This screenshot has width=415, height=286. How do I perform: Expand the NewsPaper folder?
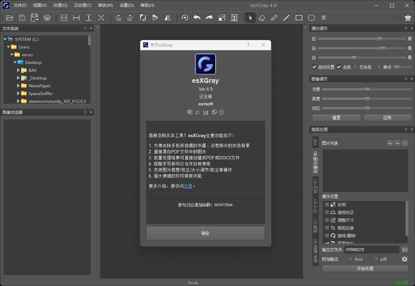pos(18,86)
